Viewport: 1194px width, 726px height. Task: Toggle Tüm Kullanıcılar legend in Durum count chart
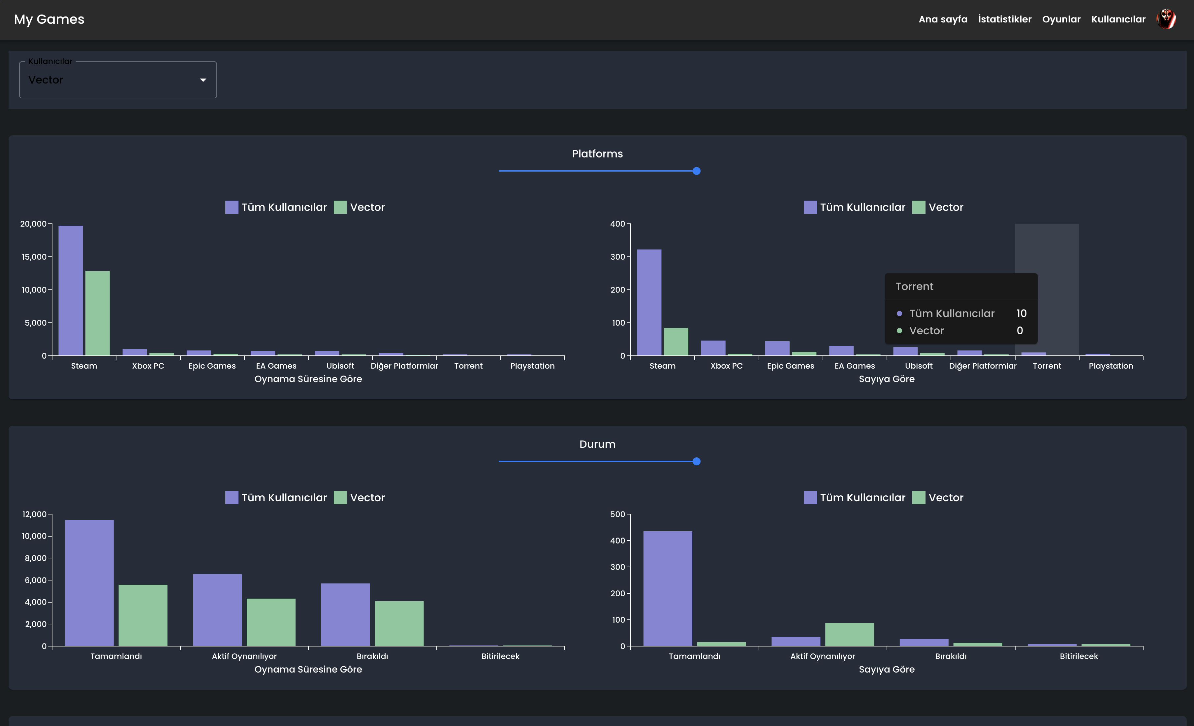coord(854,498)
